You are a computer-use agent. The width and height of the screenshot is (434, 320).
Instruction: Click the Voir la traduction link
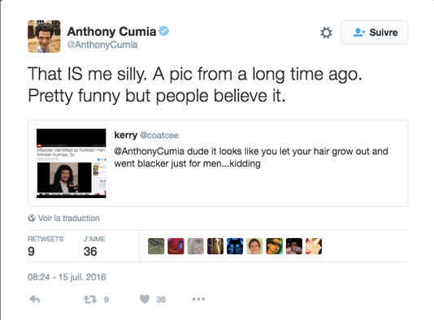[x=68, y=218]
